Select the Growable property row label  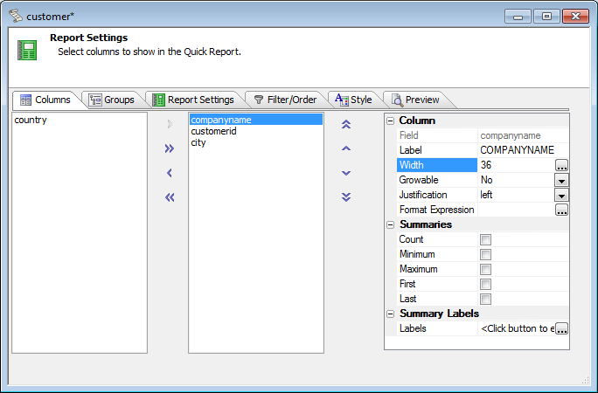click(x=436, y=180)
